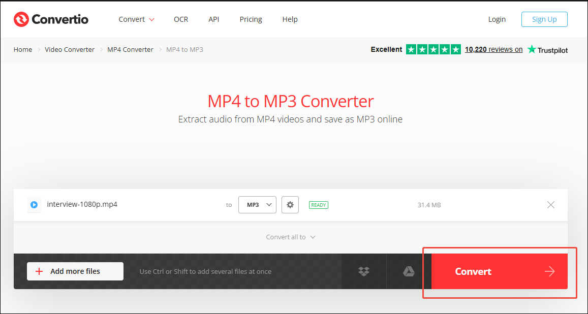Add a file from Dropbox
The height and width of the screenshot is (314, 588).
364,271
